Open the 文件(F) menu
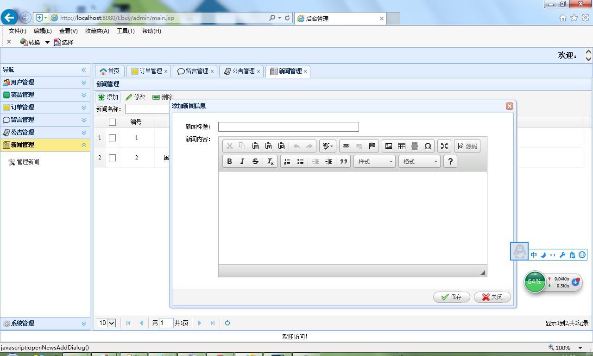This screenshot has width=593, height=356. click(18, 31)
